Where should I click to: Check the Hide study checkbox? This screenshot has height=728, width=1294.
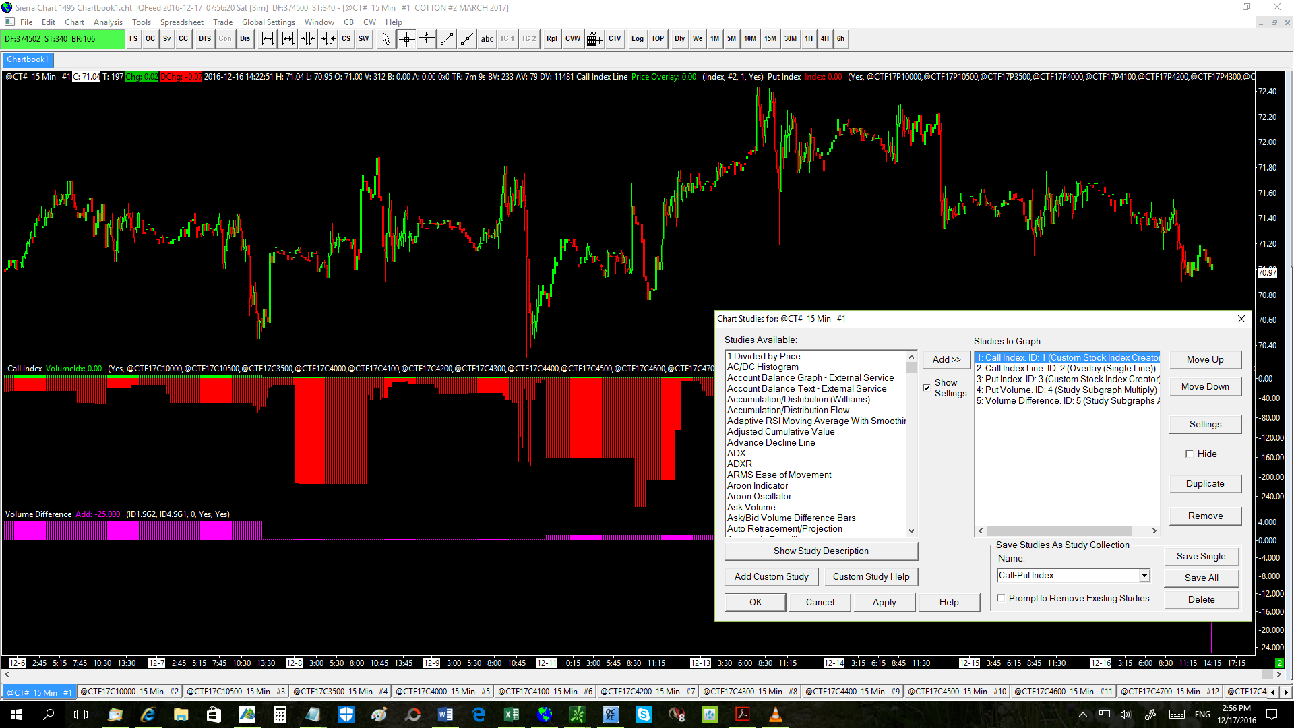pyautogui.click(x=1190, y=454)
